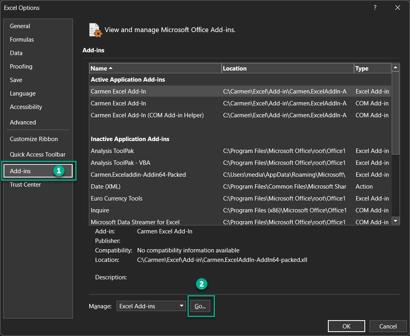Viewport: 410px width, 336px height.
Task: Click the Location column header
Action: (287, 69)
